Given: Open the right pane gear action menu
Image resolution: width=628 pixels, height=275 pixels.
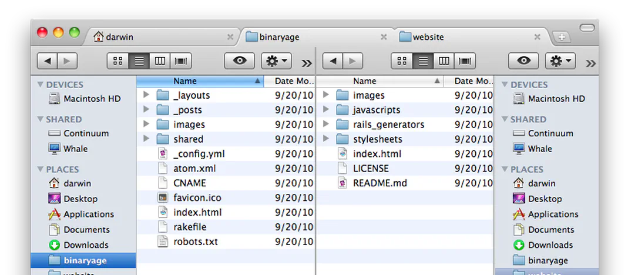Looking at the screenshot, I should point(560,61).
